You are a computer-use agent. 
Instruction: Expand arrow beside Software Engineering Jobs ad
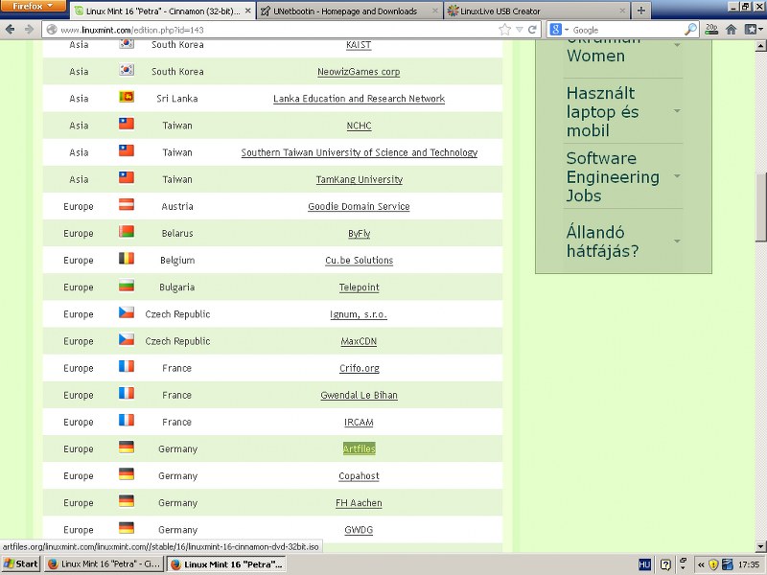tap(677, 176)
